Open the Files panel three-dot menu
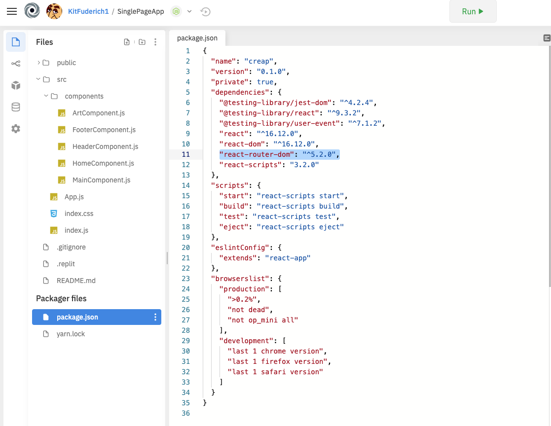This screenshot has height=426, width=551. click(155, 42)
